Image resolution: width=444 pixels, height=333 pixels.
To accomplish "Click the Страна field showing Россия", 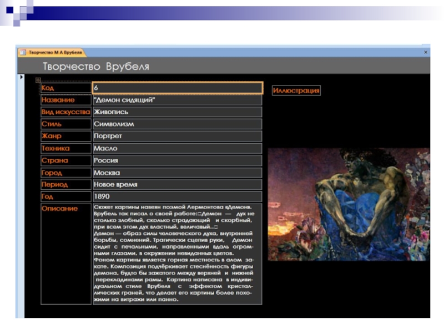I will point(177,160).
